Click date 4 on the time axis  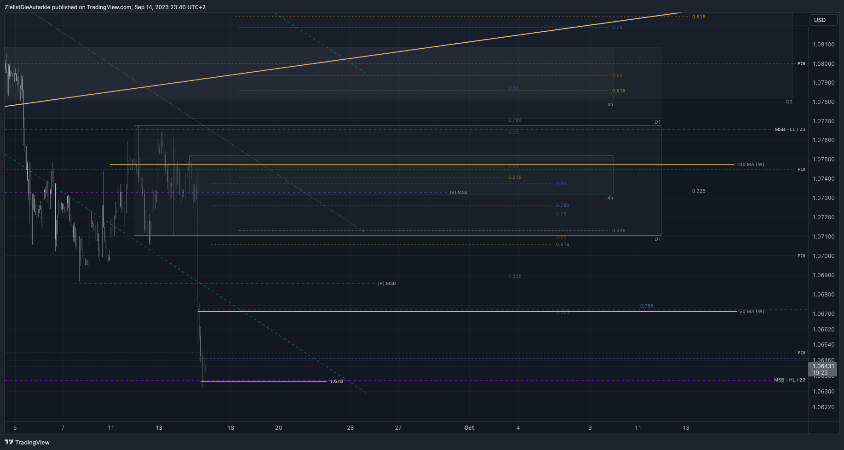tap(518, 428)
